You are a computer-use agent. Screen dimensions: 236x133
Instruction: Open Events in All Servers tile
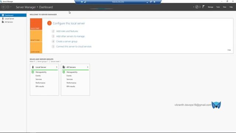pos(69,76)
